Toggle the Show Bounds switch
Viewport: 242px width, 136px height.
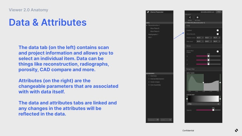coord(218,34)
